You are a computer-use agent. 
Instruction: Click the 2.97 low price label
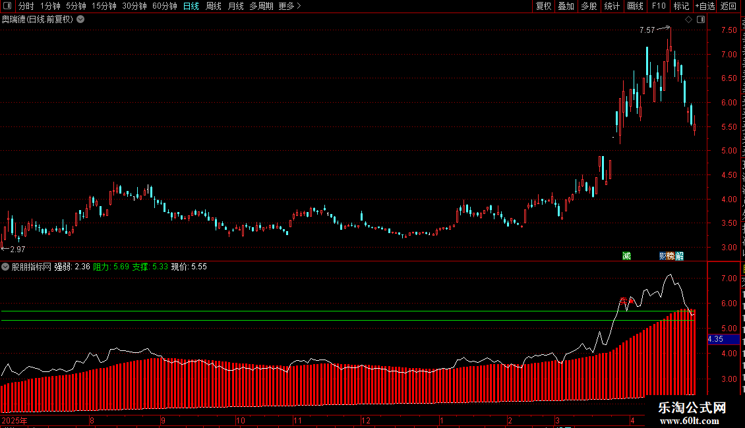pos(18,249)
